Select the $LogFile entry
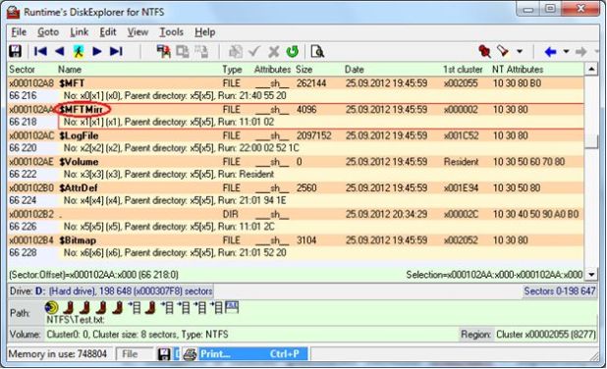Viewport: 607px width, 369px height. click(x=79, y=135)
